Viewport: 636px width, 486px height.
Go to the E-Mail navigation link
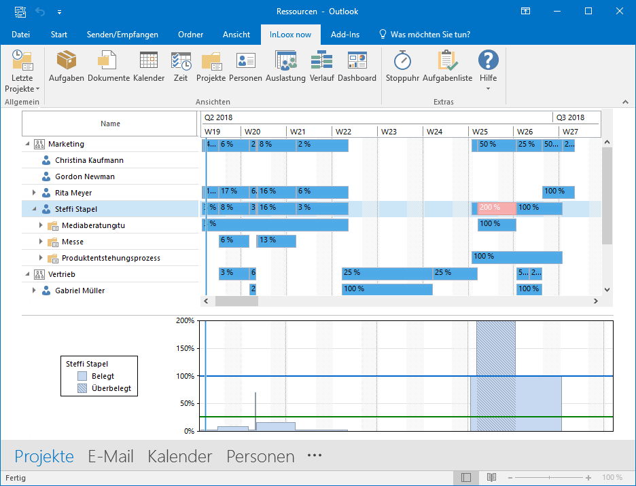(x=111, y=456)
